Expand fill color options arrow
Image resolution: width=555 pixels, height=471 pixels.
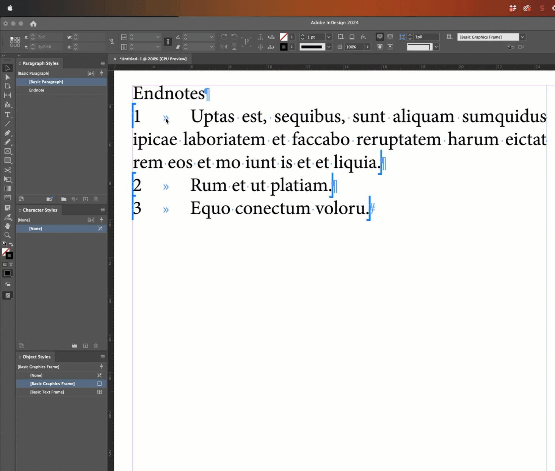[292, 37]
